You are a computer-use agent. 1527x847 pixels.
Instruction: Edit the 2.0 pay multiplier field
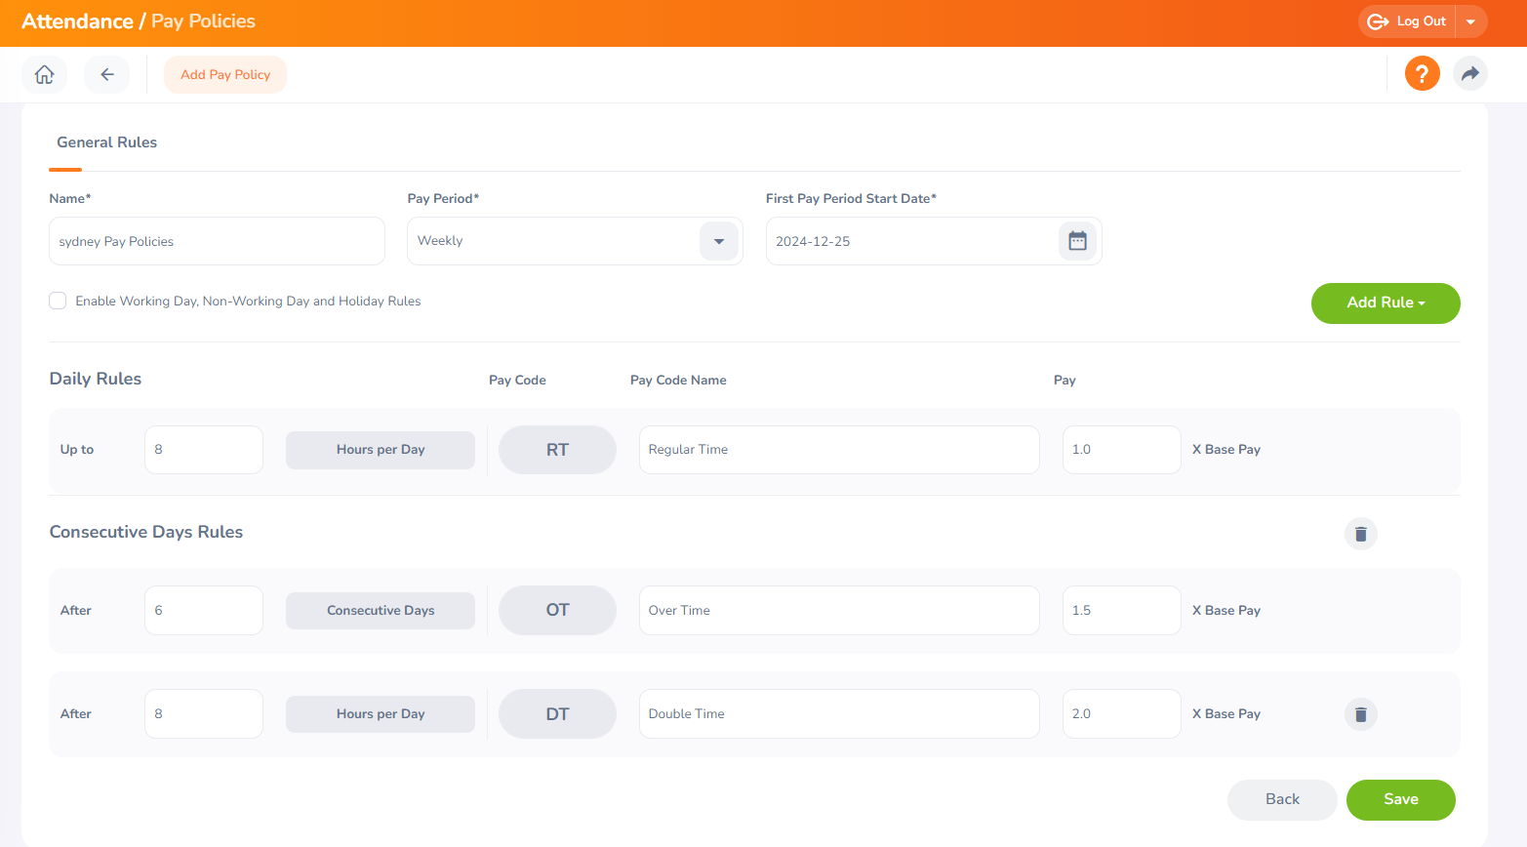(x=1121, y=714)
